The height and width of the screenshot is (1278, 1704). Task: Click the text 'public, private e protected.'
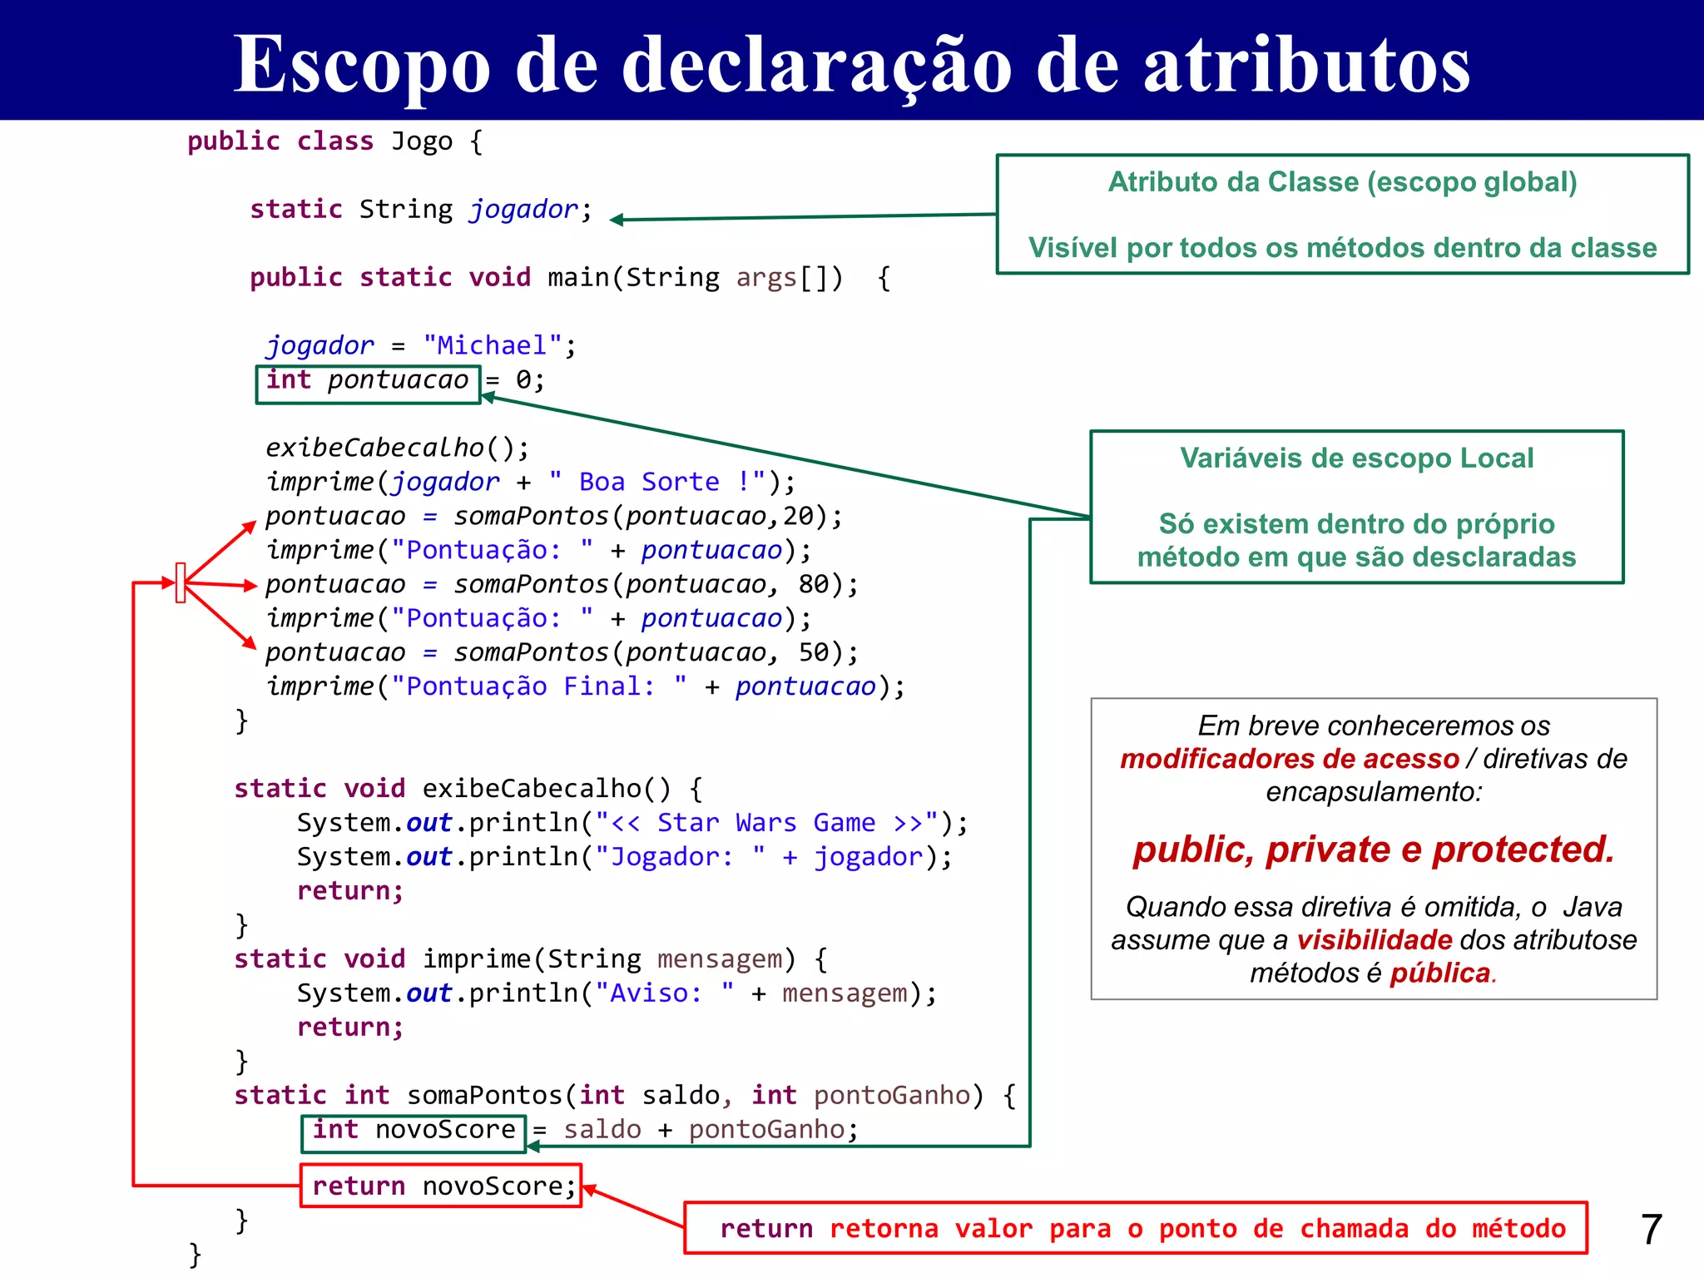pos(1374,850)
